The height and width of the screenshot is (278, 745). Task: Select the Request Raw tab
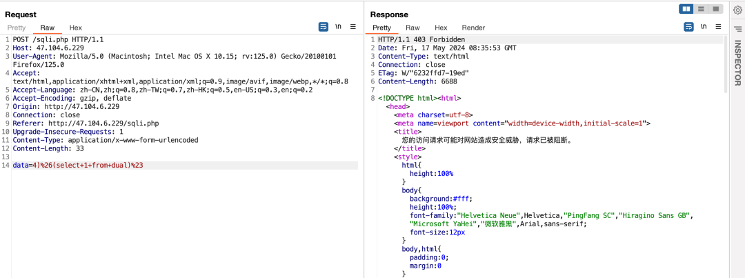pos(48,28)
